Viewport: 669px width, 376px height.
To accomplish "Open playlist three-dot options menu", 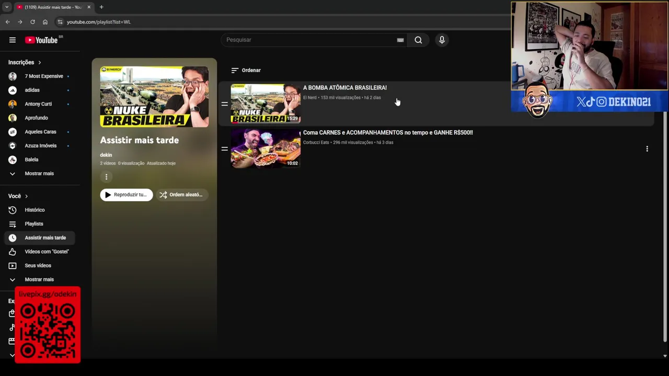I will 106,177.
